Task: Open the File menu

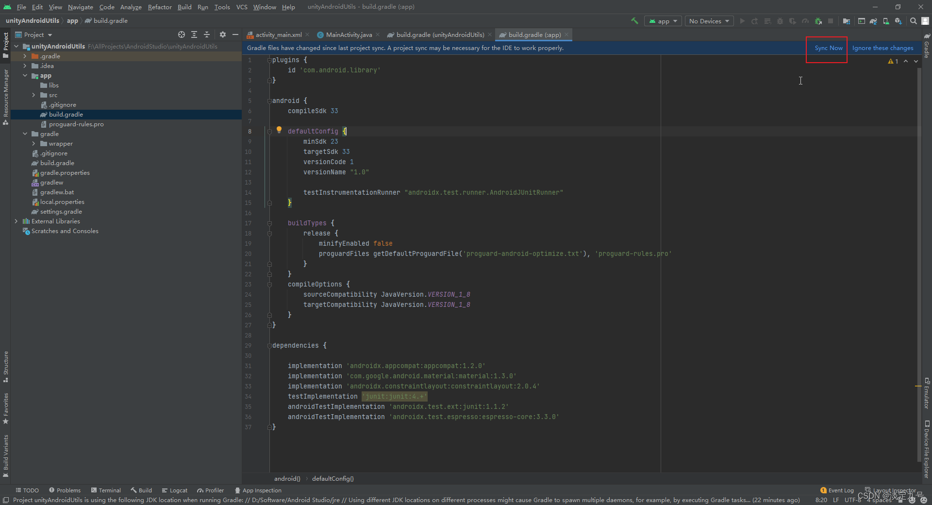Action: (21, 7)
